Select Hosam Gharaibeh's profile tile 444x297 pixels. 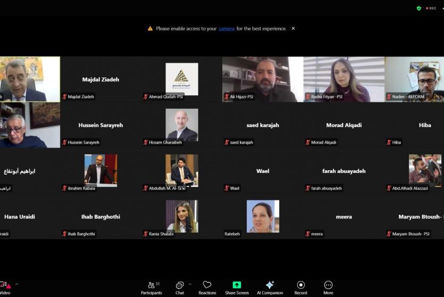pyautogui.click(x=182, y=125)
